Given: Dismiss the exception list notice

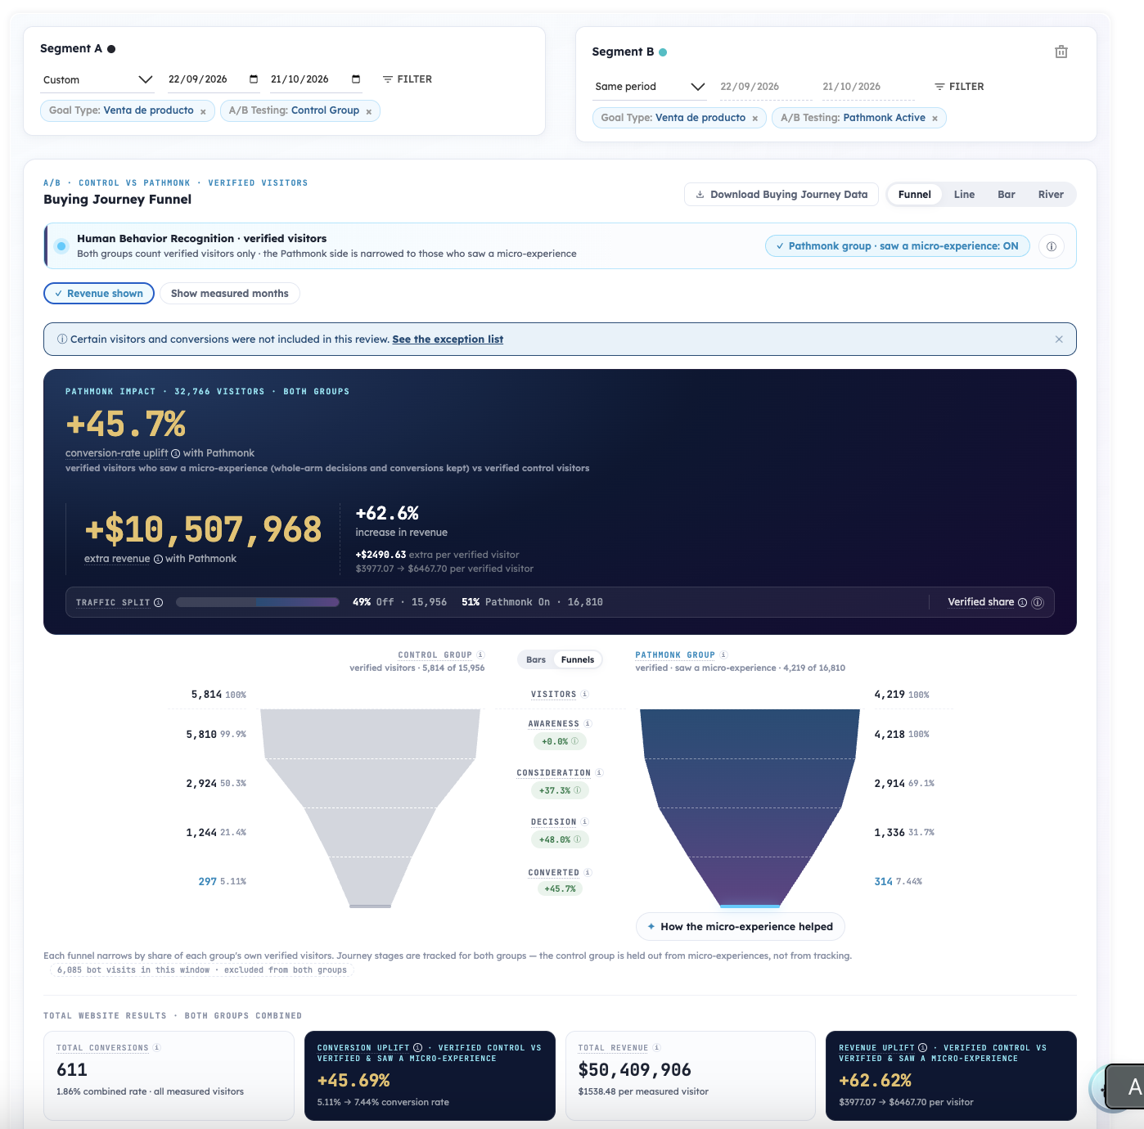Looking at the screenshot, I should (x=1059, y=340).
